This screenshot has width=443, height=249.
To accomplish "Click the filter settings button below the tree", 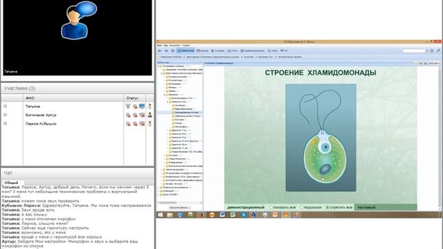I will click(x=180, y=207).
